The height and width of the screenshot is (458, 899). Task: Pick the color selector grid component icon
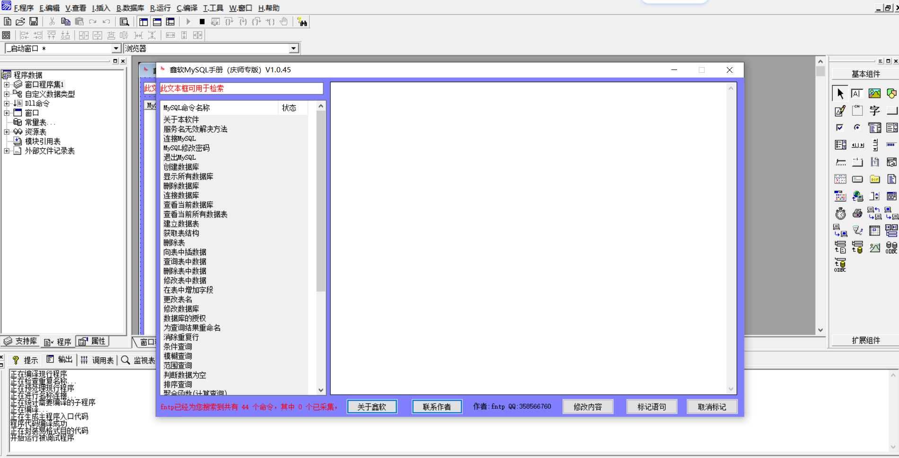(x=840, y=196)
